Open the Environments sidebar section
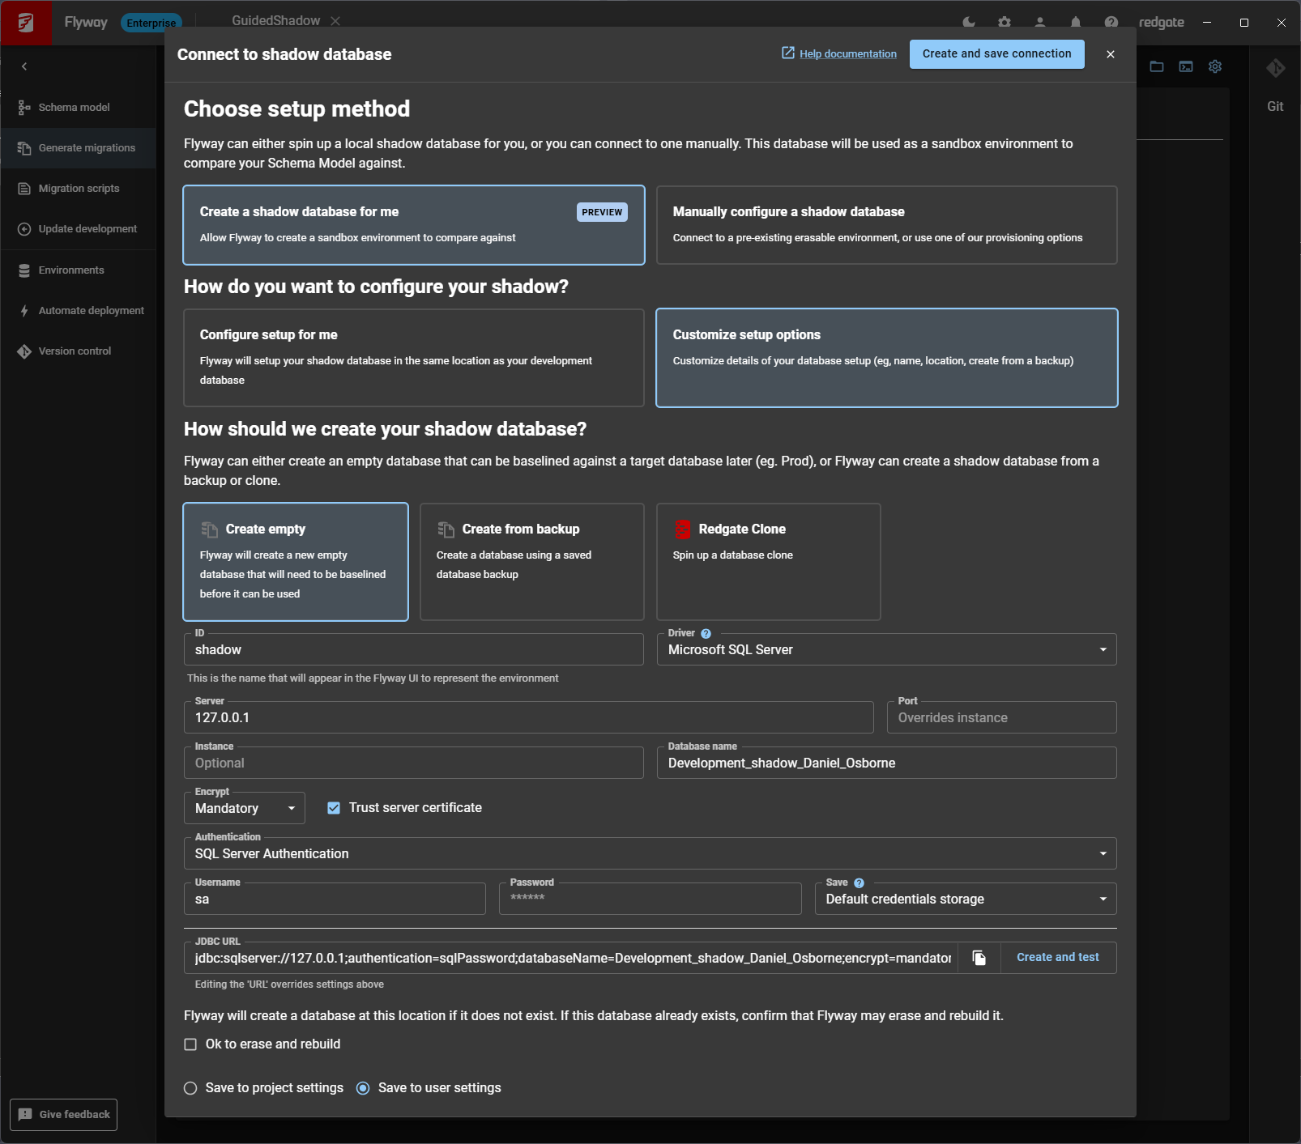Viewport: 1301px width, 1144px height. [70, 270]
